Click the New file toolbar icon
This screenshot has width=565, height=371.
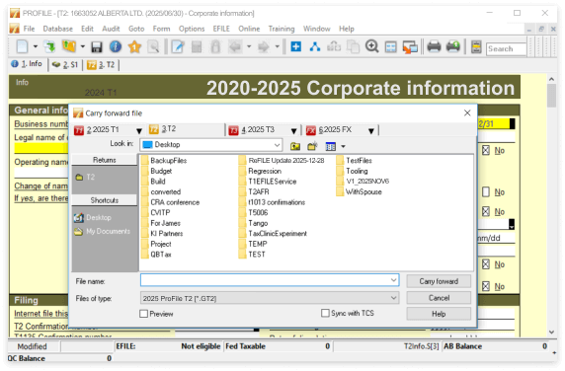23,46
